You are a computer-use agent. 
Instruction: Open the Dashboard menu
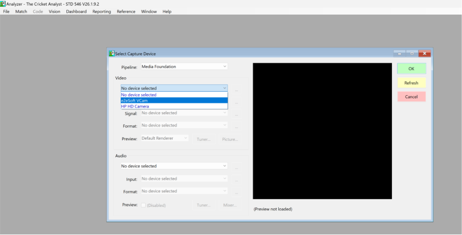tap(76, 11)
